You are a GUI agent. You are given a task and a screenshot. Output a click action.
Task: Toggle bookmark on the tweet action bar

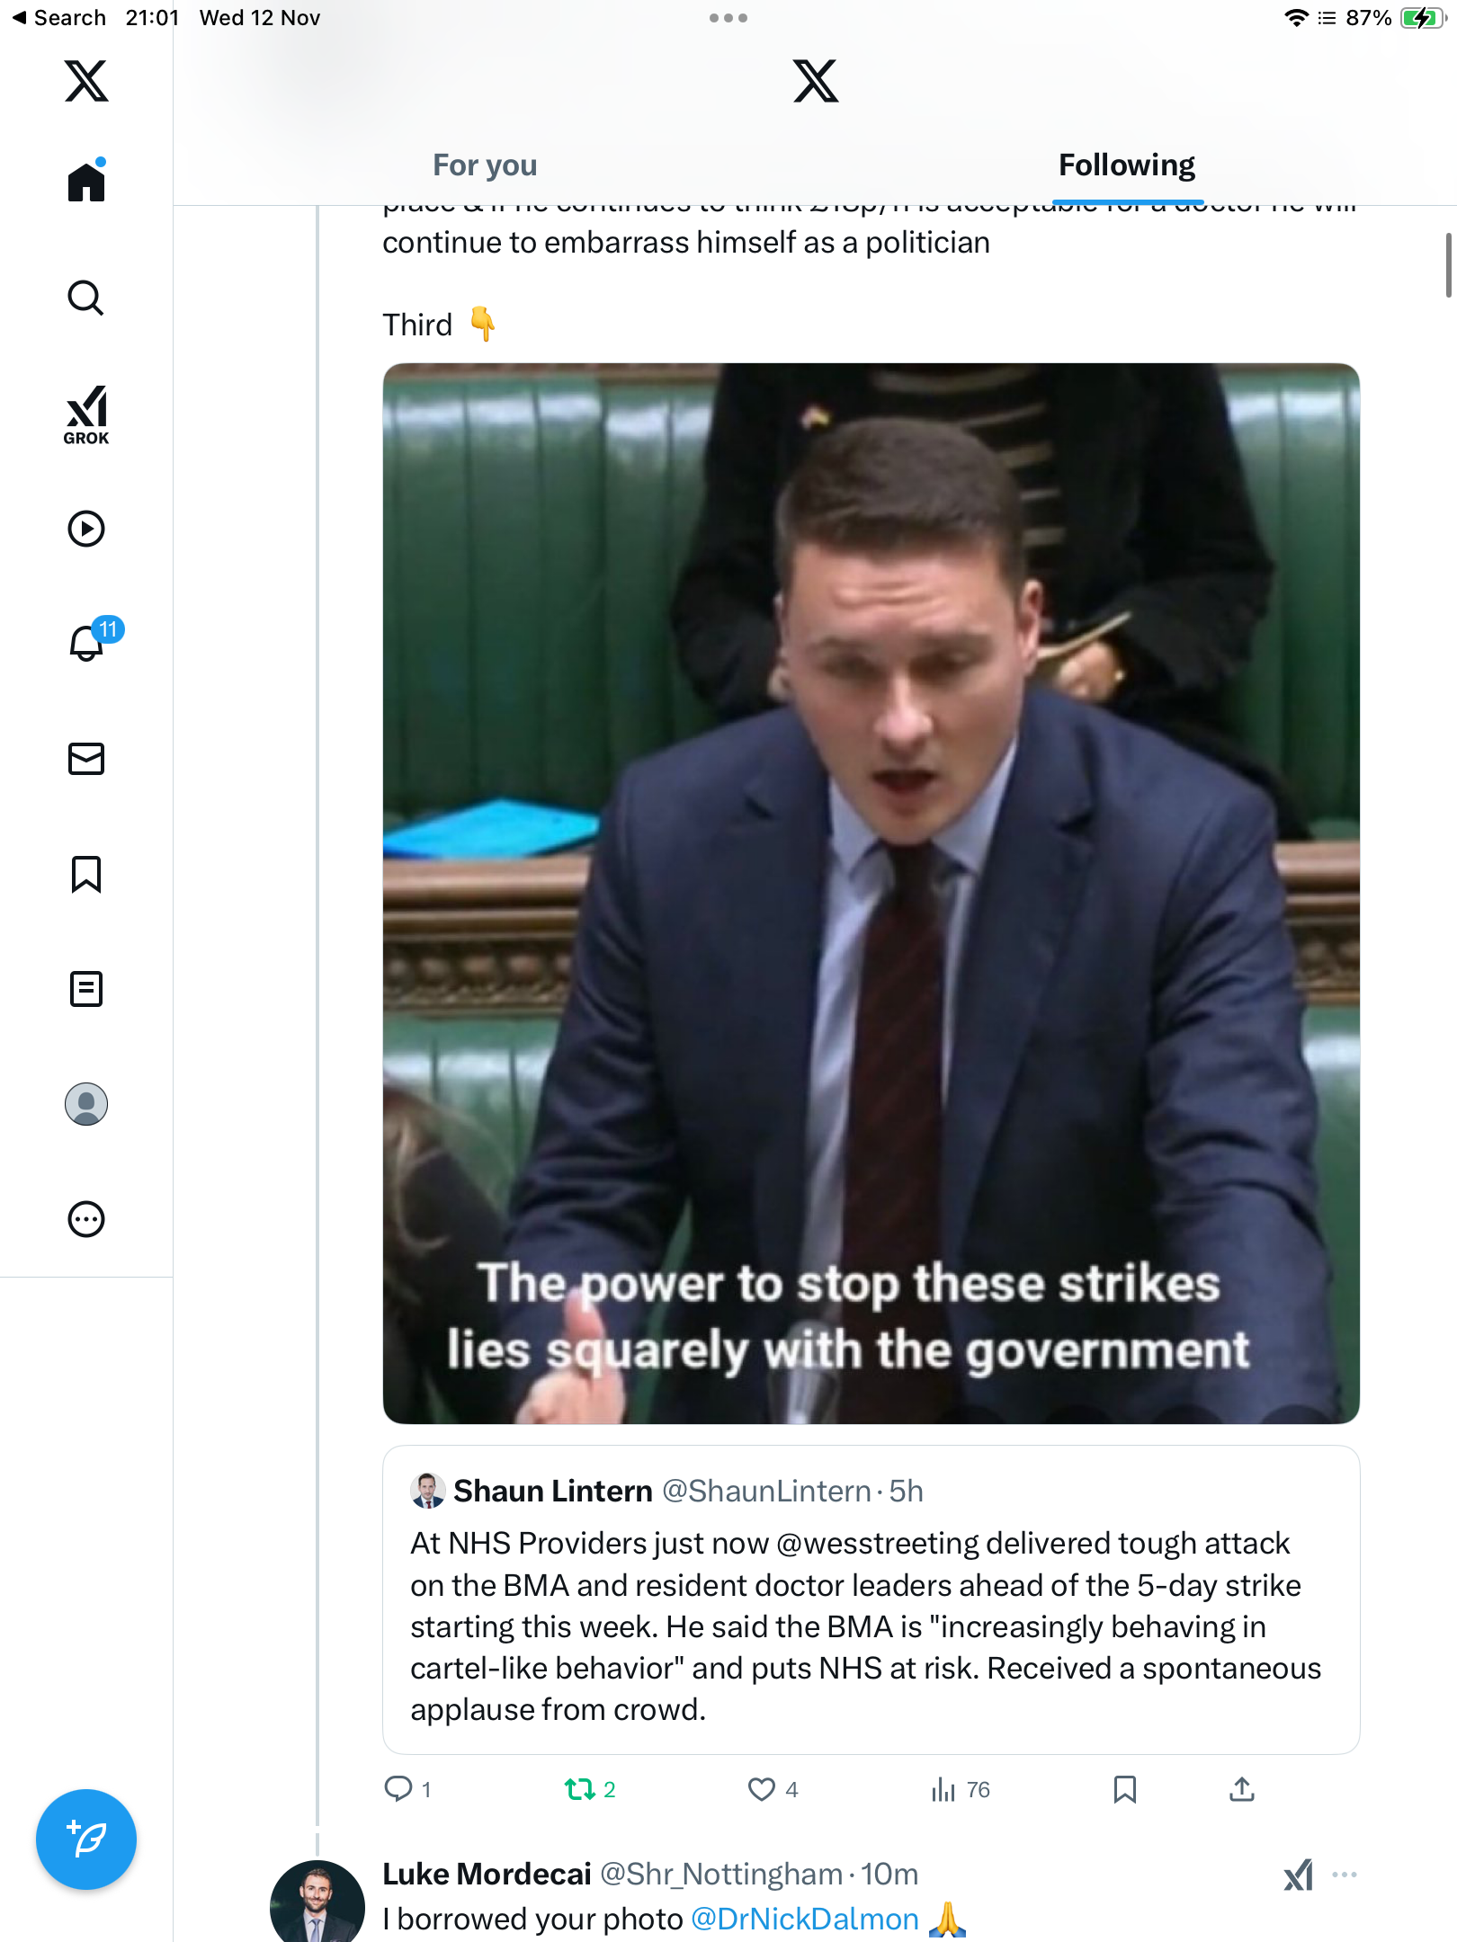point(1125,1789)
